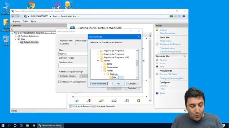Screen dimensions: 229x128
Task: Open the Ajuda menu
Action: click(33, 21)
